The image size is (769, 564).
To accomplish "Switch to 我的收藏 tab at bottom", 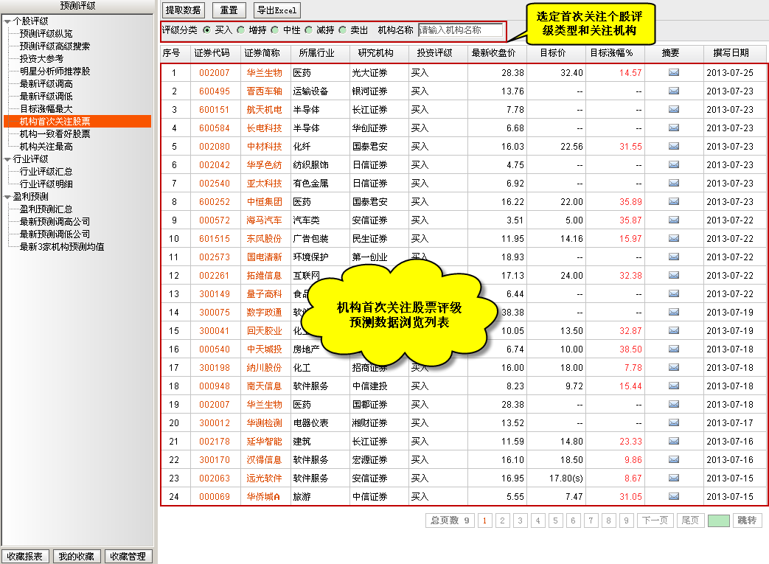I will tap(77, 557).
